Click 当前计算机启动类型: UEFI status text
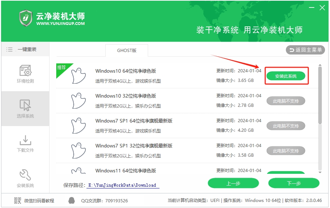330x208 pixels. (x=194, y=201)
